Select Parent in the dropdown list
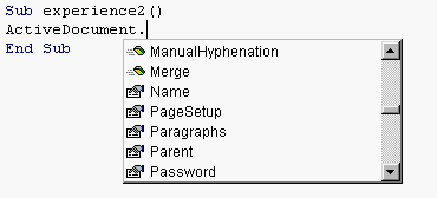Viewport: 437px width, 198px height. click(171, 152)
